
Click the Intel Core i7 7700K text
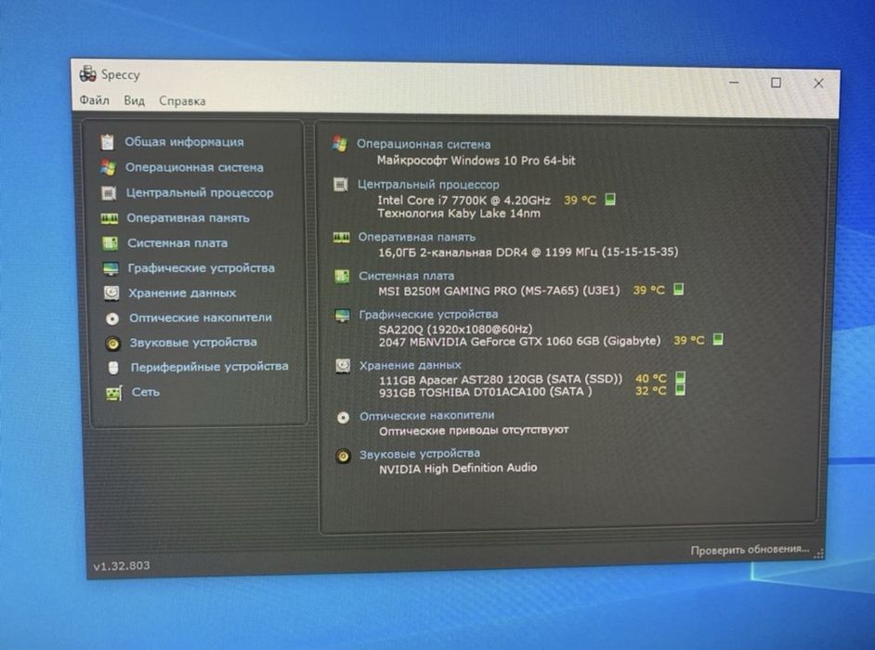(464, 200)
